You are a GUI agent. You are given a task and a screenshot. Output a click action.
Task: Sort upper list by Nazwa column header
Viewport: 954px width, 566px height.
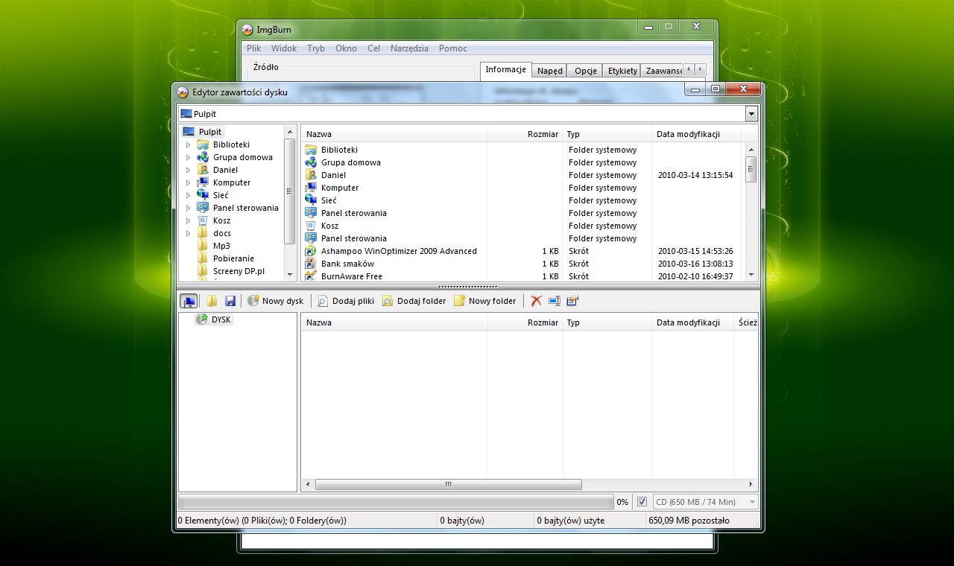394,134
